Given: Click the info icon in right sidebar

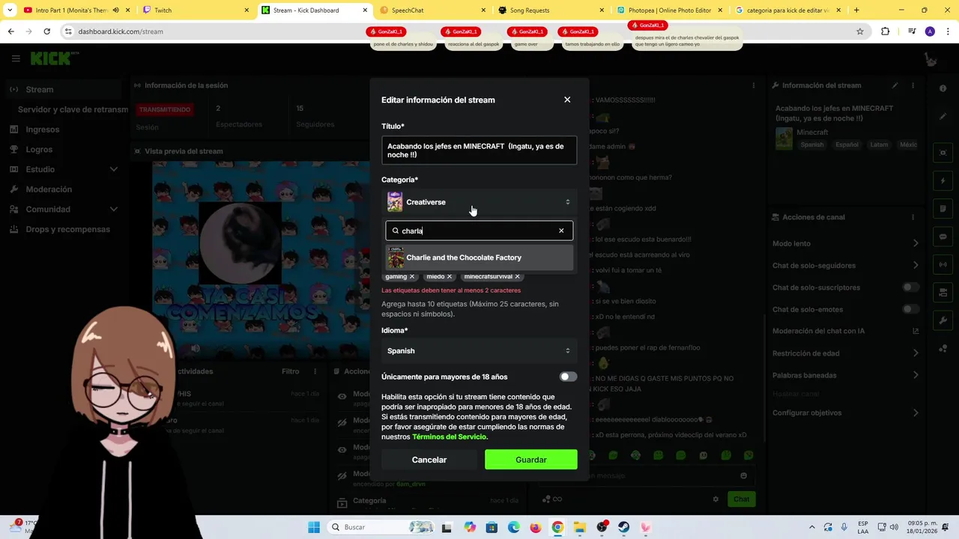Looking at the screenshot, I should tap(943, 88).
